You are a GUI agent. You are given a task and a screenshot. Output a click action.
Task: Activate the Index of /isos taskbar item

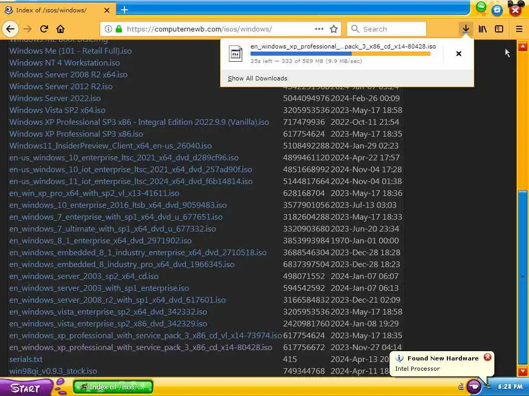[113, 387]
